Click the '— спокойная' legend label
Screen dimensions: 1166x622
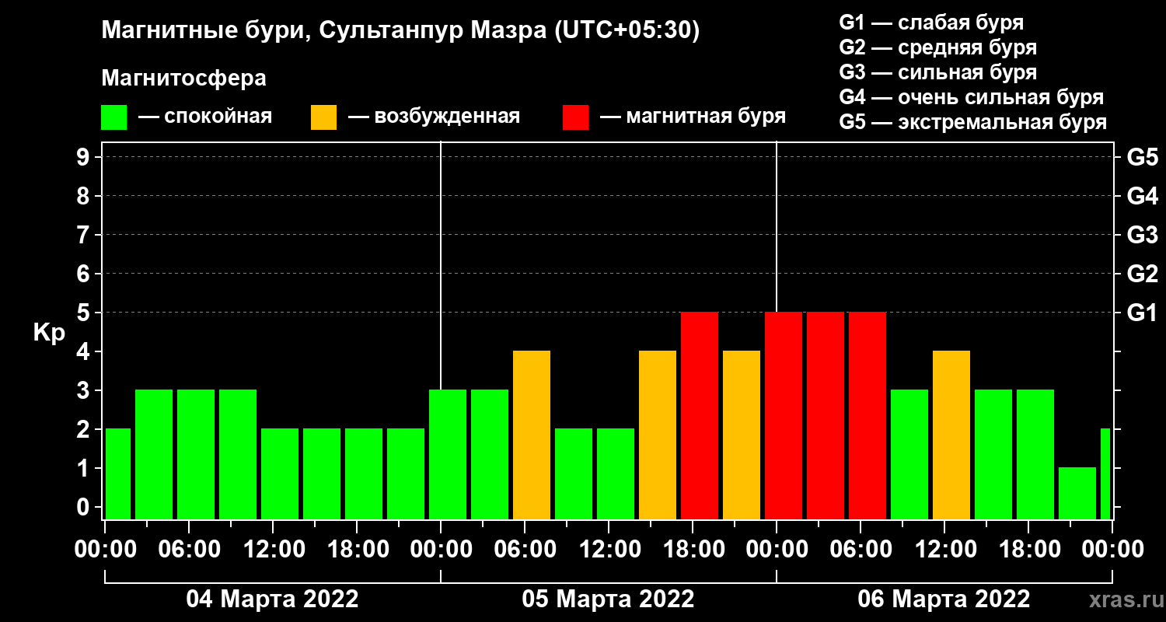pos(205,117)
